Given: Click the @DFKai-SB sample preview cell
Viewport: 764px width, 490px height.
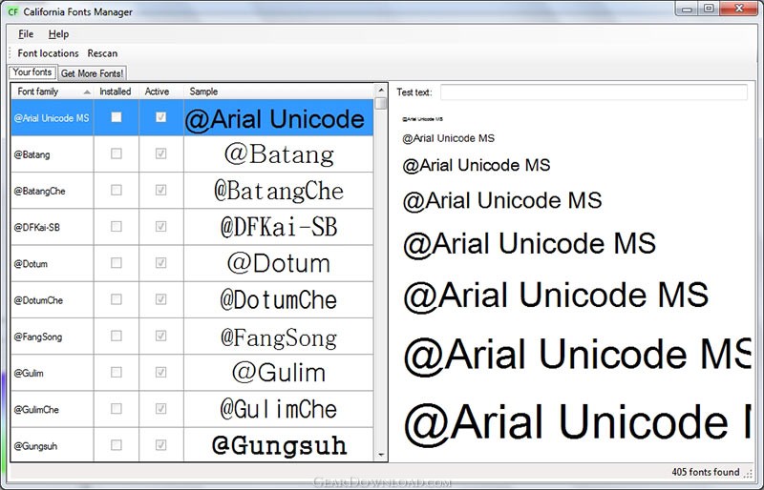Looking at the screenshot, I should [x=279, y=227].
